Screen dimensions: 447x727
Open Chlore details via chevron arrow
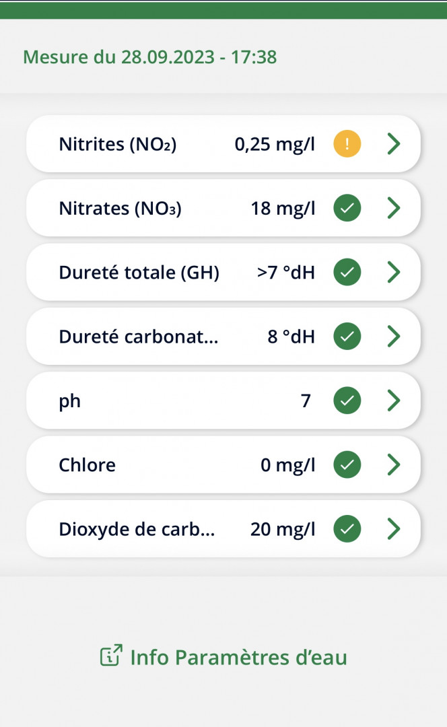(x=394, y=464)
